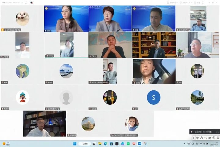
Task: Click the red recording cloud icon
Action: [x=31, y=2]
